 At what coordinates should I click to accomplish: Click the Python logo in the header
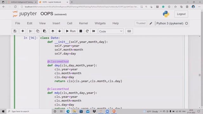click(166, 14)
